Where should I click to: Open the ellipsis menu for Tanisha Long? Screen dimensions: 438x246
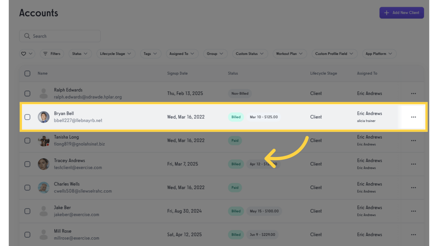click(x=413, y=140)
